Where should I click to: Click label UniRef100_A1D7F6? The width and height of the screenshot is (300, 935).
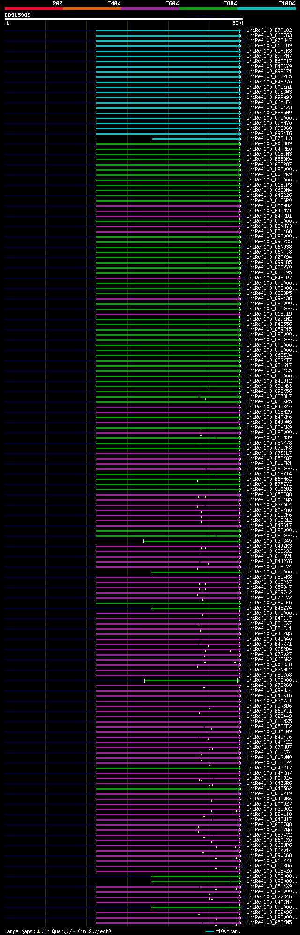coord(269,515)
